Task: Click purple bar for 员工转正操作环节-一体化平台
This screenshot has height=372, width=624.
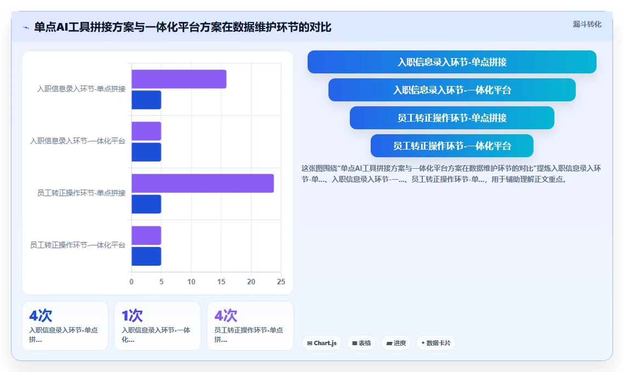Action: [x=146, y=235]
